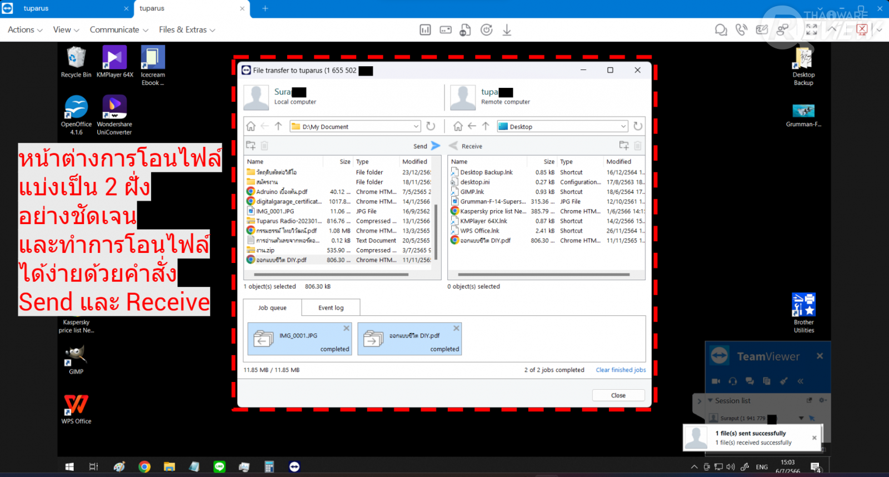Open the whiteboard annotation toolbar icon

click(x=762, y=30)
